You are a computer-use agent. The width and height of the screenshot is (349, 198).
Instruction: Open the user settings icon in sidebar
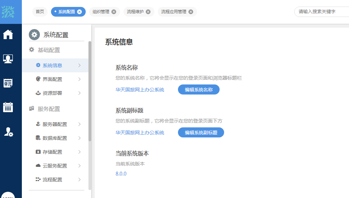pos(8,132)
